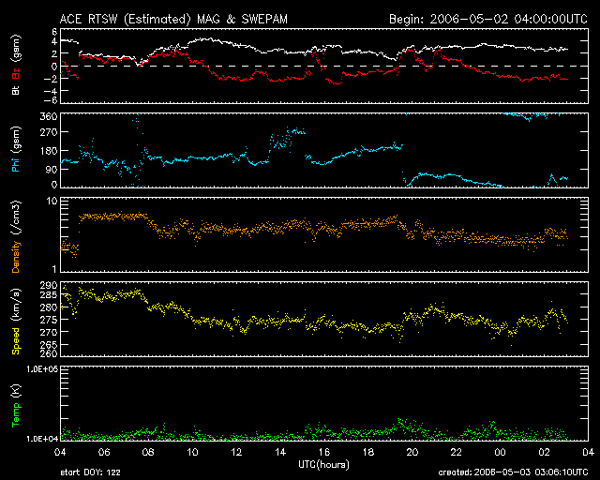
Task: Click the '18' hour label on time axis
Action: click(x=368, y=453)
